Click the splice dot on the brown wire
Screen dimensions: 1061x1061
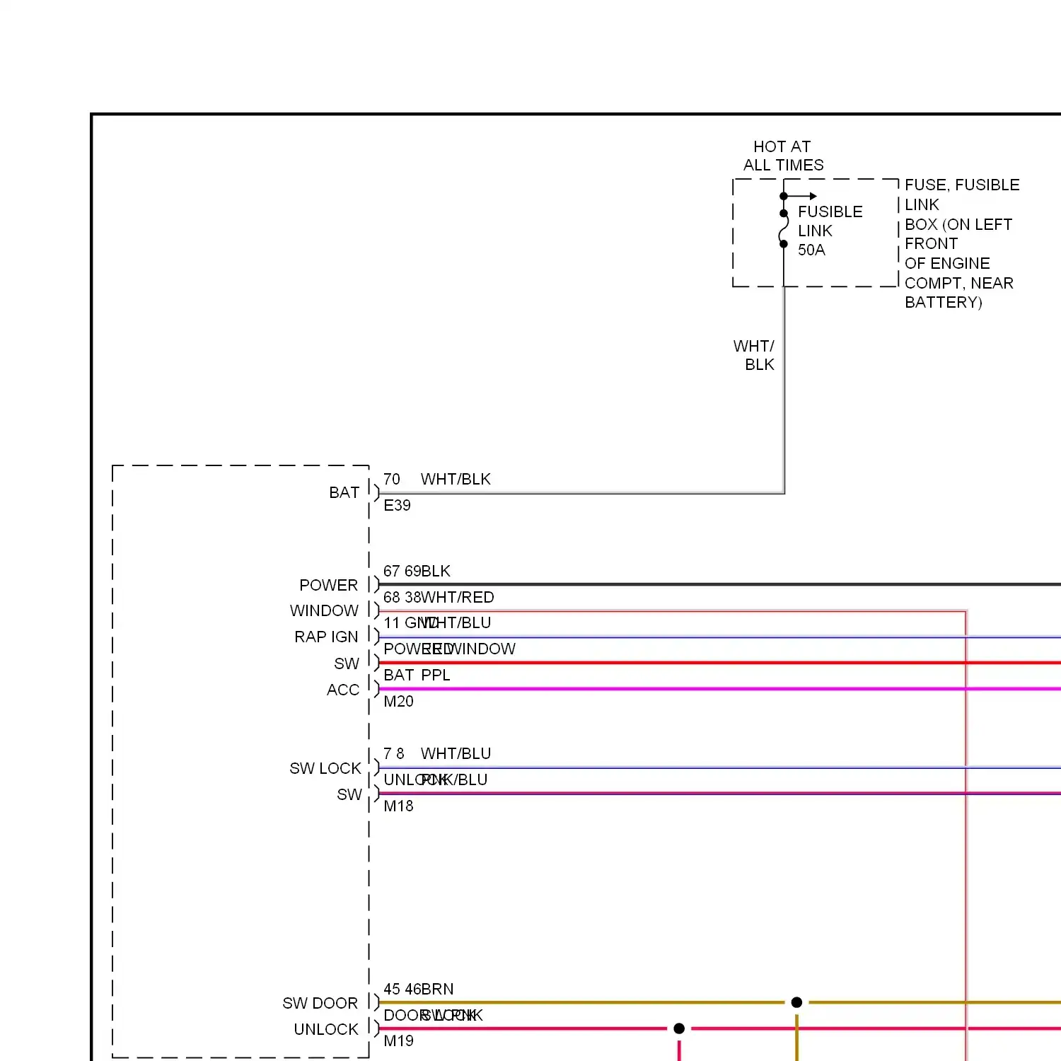pyautogui.click(x=796, y=1002)
